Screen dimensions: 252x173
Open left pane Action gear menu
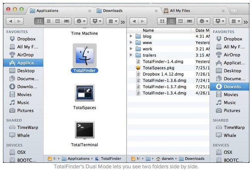[x=81, y=21]
